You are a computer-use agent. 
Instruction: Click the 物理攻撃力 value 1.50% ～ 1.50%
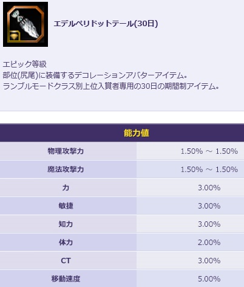coord(209,151)
